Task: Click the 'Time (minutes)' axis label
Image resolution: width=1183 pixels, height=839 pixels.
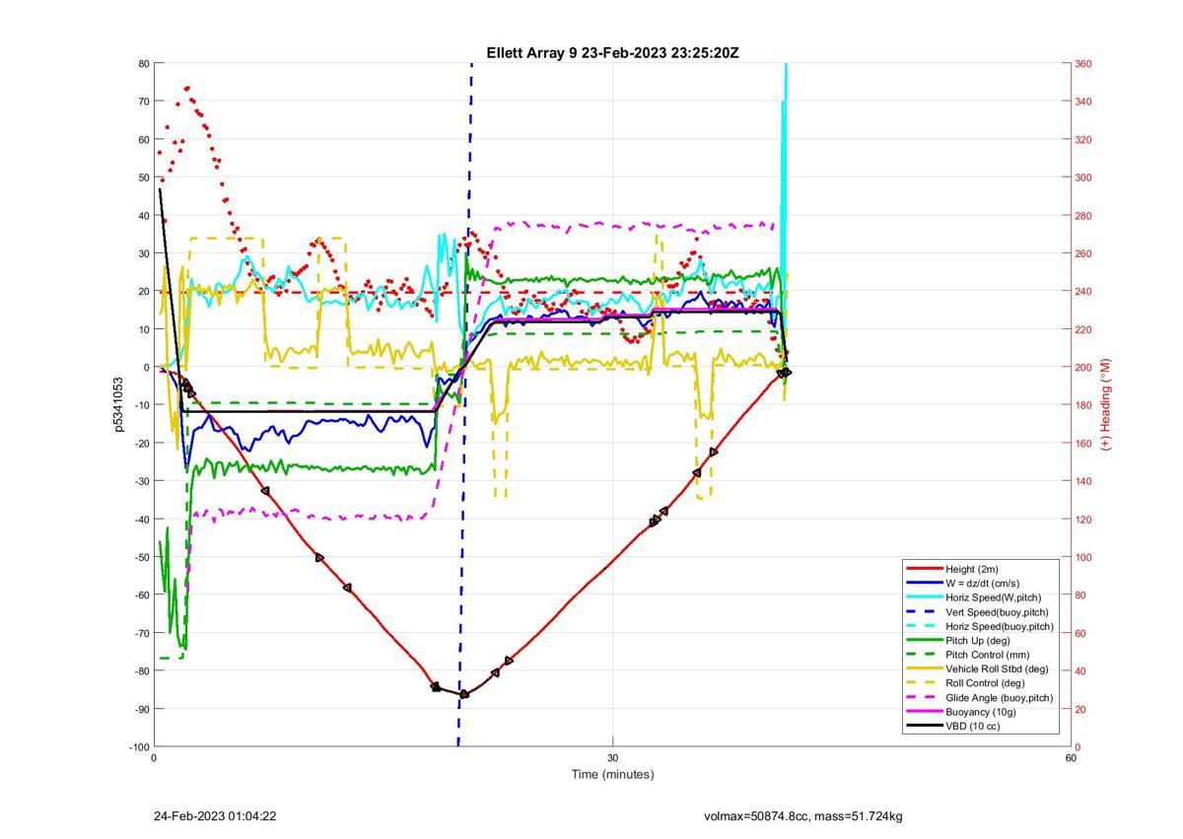Action: pyautogui.click(x=612, y=774)
